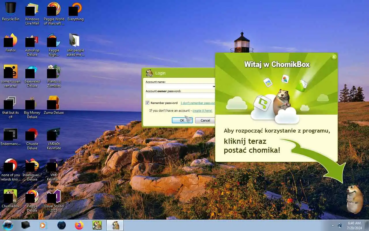Follow 'I don't remember password' link
The width and height of the screenshot is (369, 231).
click(198, 103)
